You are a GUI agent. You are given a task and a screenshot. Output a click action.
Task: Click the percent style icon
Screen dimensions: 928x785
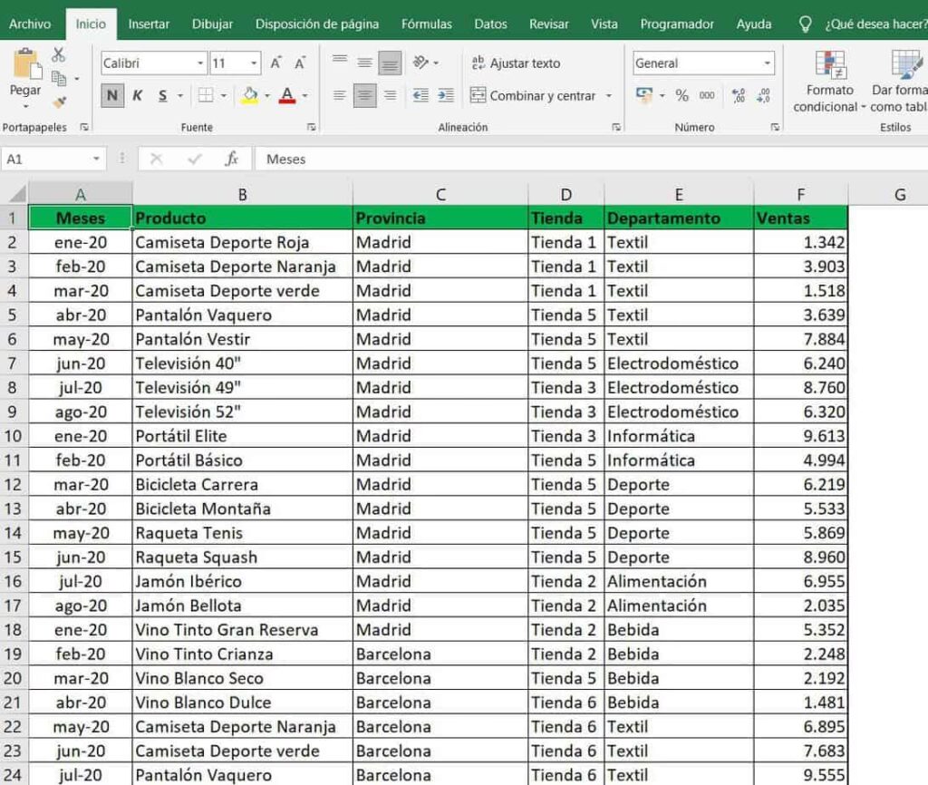pyautogui.click(x=681, y=95)
